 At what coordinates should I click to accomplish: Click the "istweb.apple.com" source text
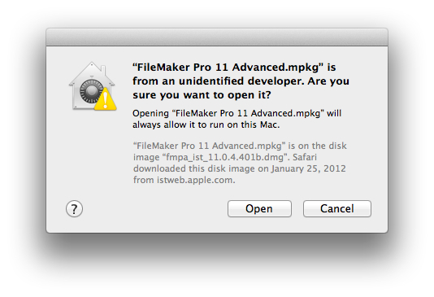point(196,180)
